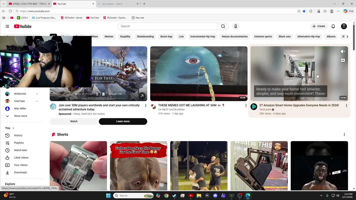Viewport: 356px width, 200px height.
Task: Open the Shorts shelf more options
Action: click(x=344, y=134)
